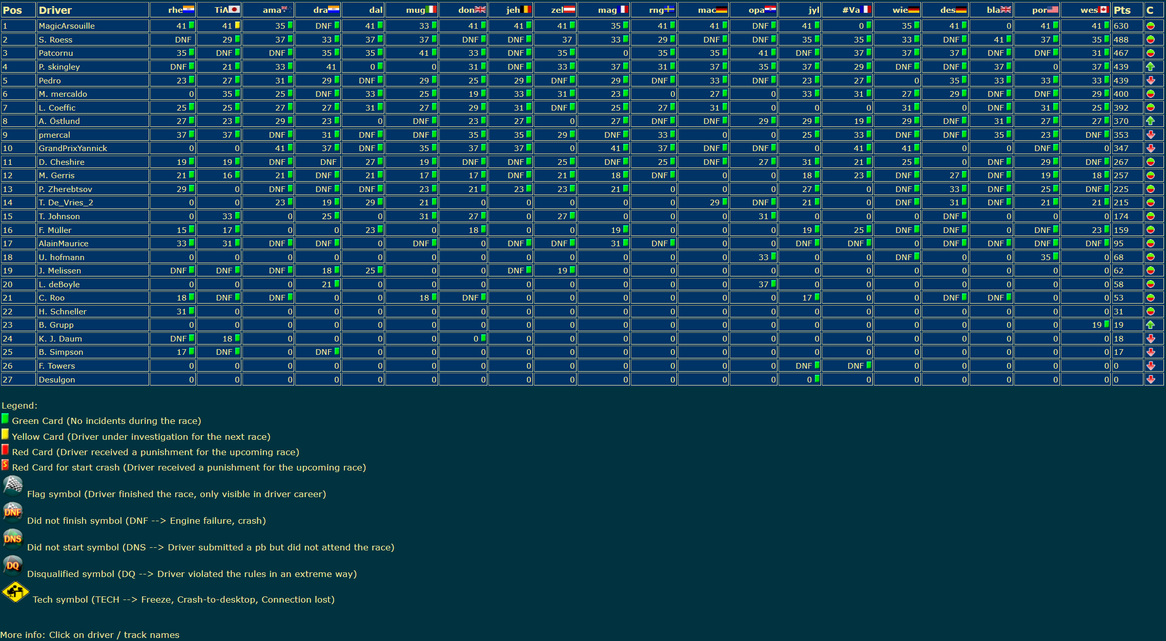The image size is (1166, 641).
Task: Click the yellow Tech symbol icon
Action: tap(15, 592)
